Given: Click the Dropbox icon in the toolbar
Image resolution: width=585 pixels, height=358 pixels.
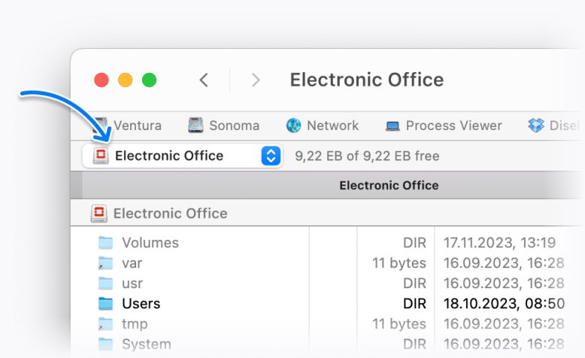Looking at the screenshot, I should (536, 126).
